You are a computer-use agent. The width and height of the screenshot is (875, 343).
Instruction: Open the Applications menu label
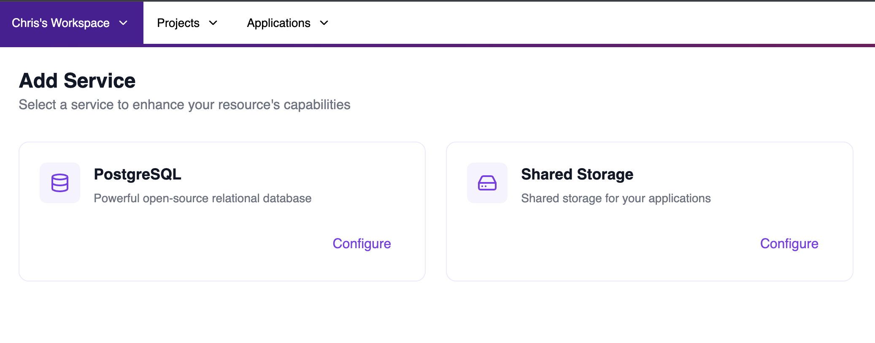278,23
